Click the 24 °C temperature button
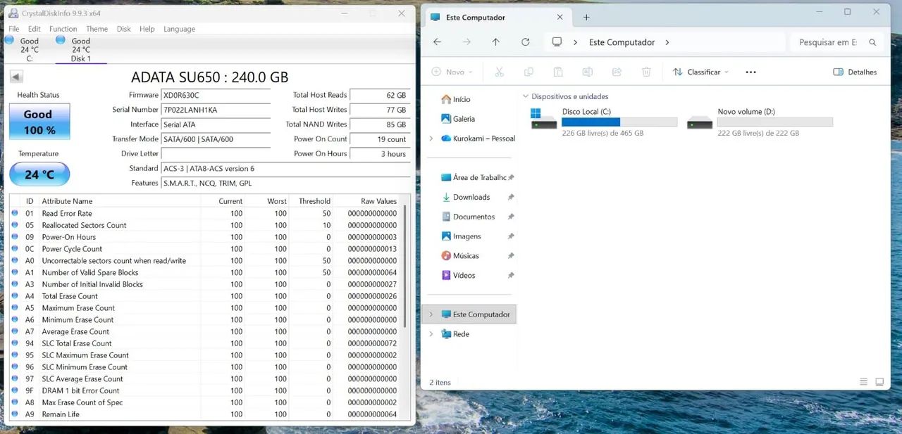 [39, 174]
